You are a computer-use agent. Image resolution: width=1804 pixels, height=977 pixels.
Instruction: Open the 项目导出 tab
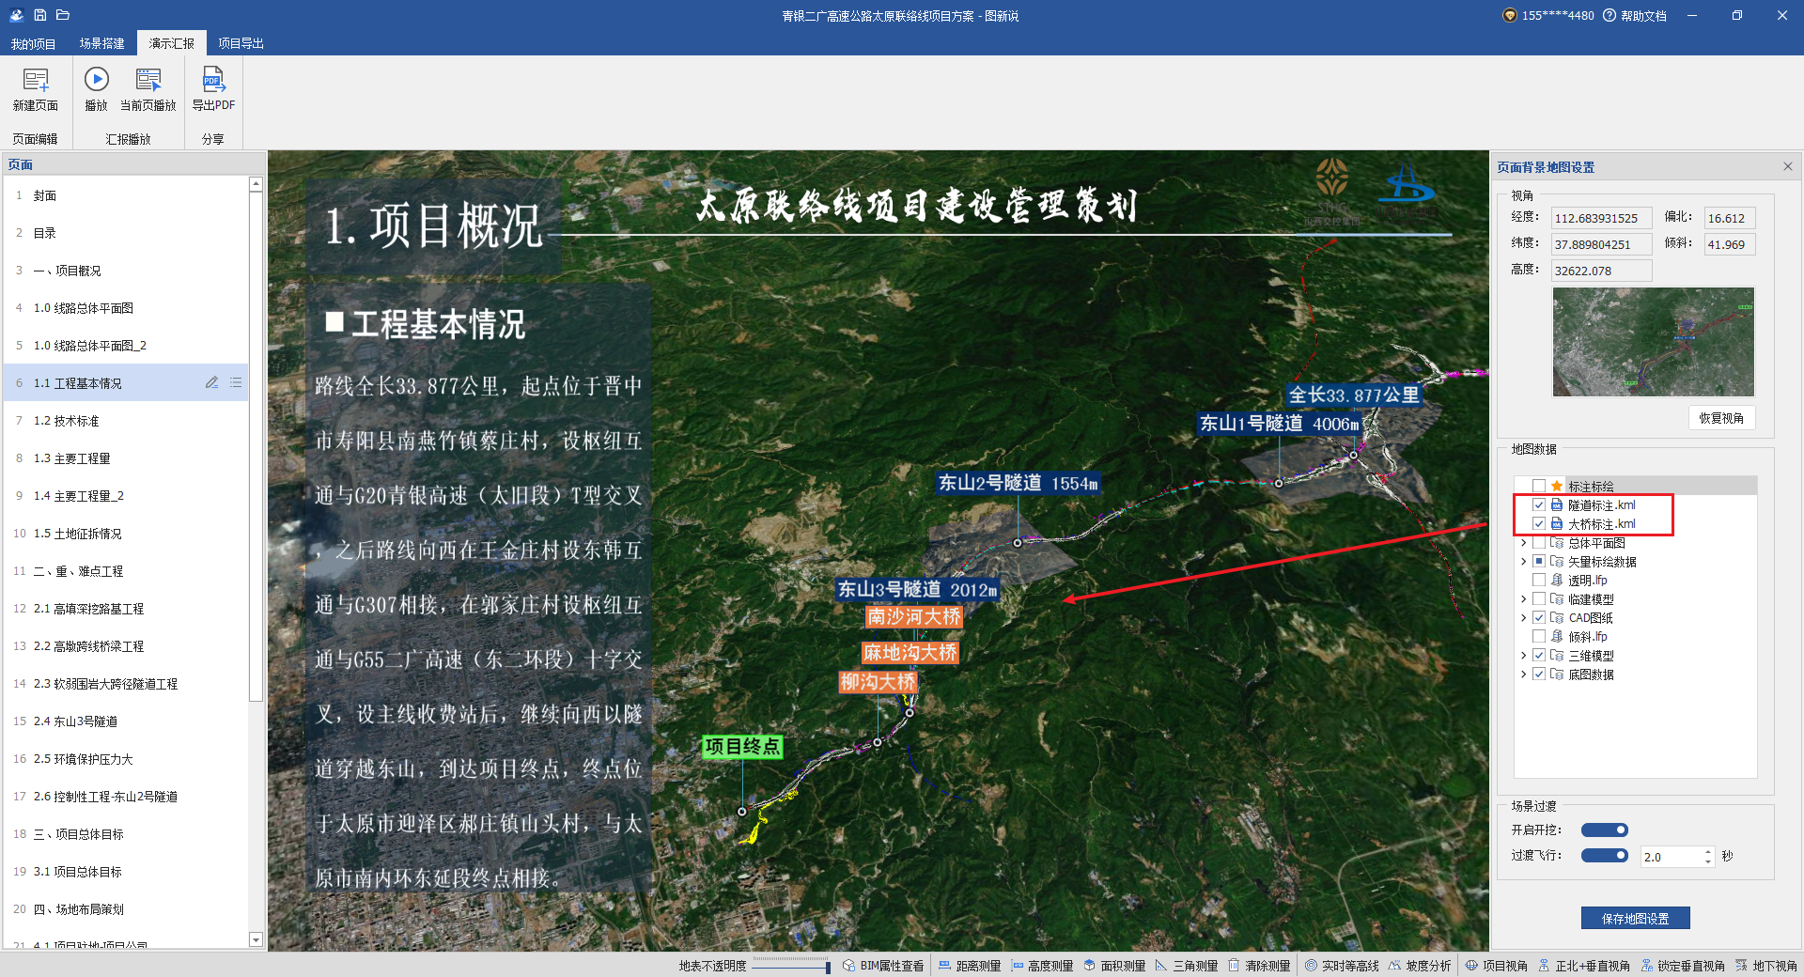[241, 43]
